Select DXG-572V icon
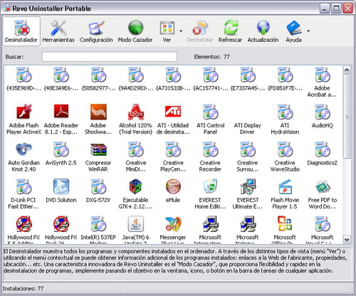 pyautogui.click(x=98, y=186)
